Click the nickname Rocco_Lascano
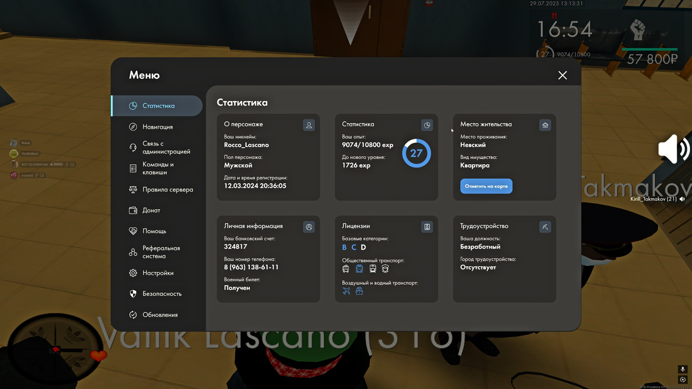The width and height of the screenshot is (692, 389). click(x=247, y=145)
